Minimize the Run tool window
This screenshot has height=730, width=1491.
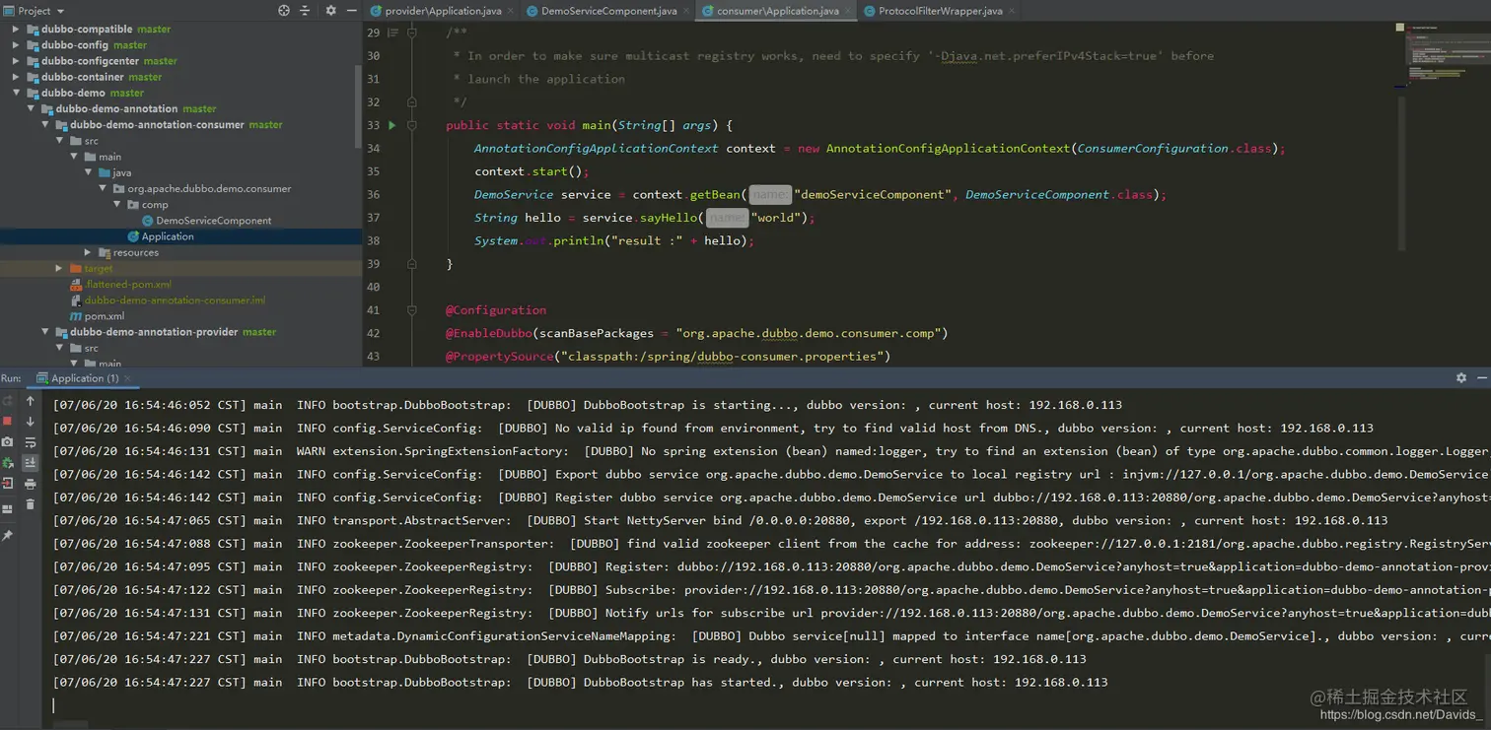tap(1482, 377)
